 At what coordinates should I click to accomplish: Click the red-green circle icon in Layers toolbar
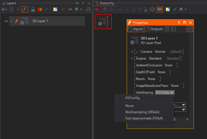(40, 9)
